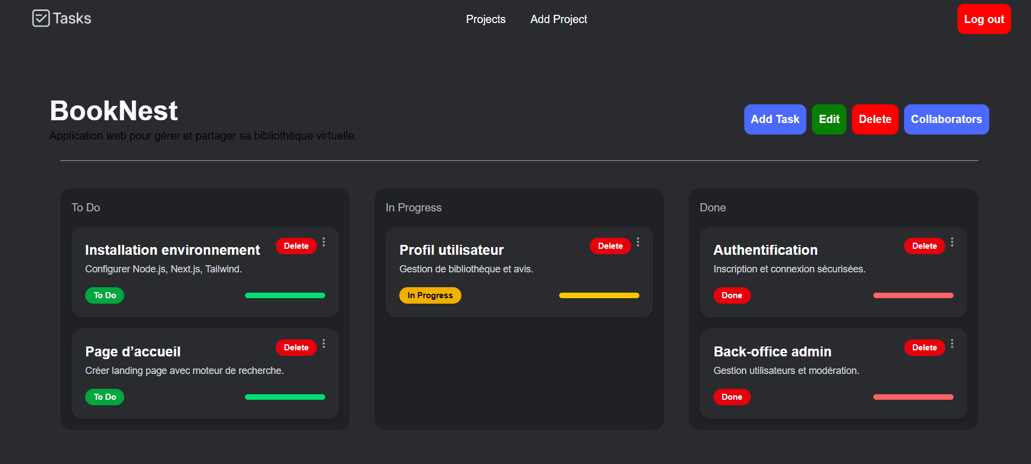The image size is (1031, 464).
Task: Open the three-dot menu on Page d'accueil
Action: click(x=324, y=344)
